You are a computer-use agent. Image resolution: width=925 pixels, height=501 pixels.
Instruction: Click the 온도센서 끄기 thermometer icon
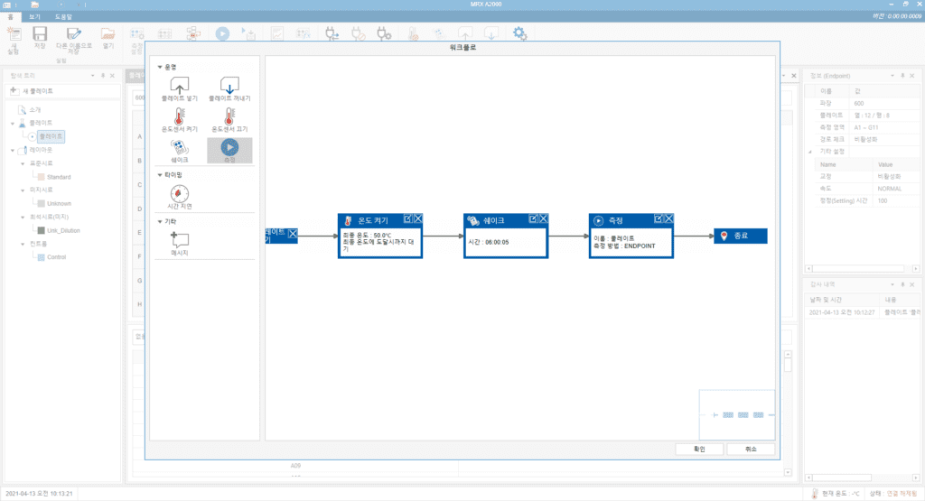click(x=229, y=116)
